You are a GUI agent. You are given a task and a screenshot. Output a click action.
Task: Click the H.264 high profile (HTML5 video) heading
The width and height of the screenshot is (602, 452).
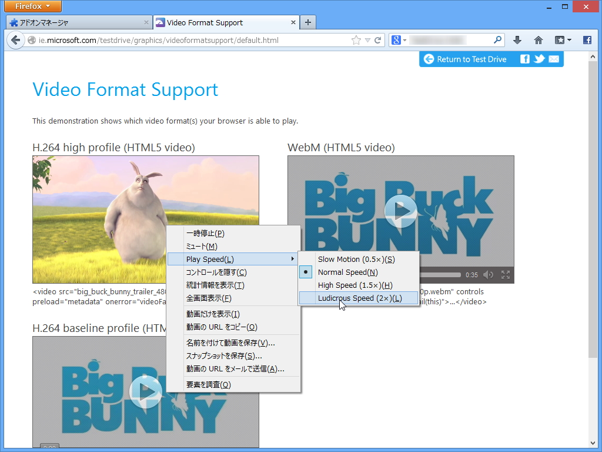click(x=113, y=148)
